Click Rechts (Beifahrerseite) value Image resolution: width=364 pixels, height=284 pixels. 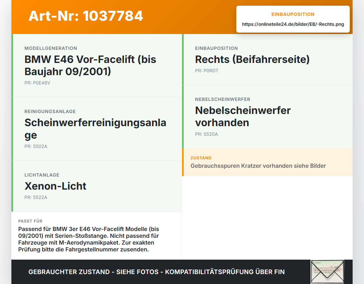[x=252, y=59]
